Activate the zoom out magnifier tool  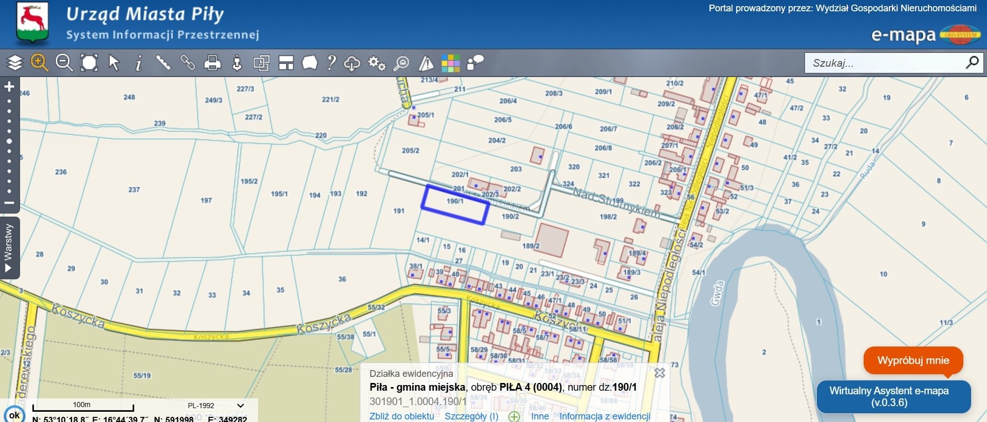64,63
